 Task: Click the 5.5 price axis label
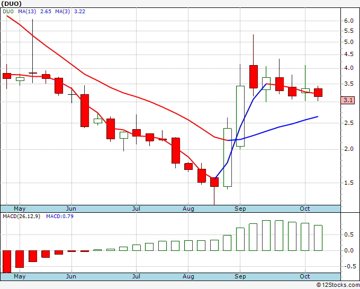point(349,31)
